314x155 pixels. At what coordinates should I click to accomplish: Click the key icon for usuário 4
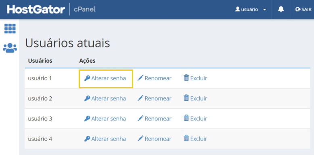[87, 139]
